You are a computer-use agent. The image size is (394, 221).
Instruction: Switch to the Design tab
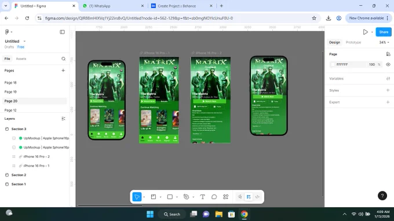click(x=334, y=42)
